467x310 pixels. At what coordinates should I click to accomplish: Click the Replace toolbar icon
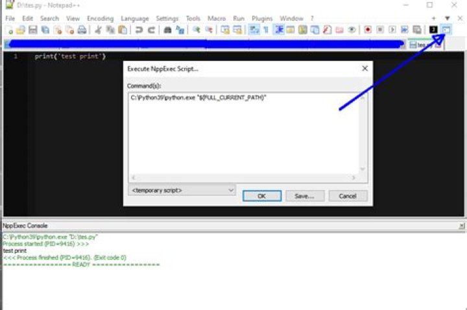coord(180,30)
